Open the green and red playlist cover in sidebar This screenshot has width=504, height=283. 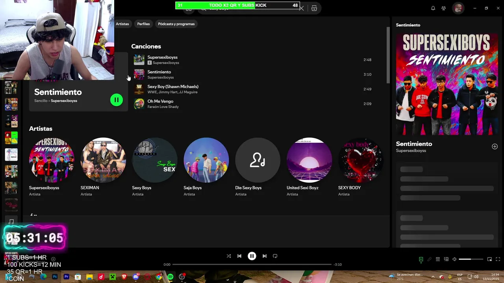pyautogui.click(x=11, y=138)
